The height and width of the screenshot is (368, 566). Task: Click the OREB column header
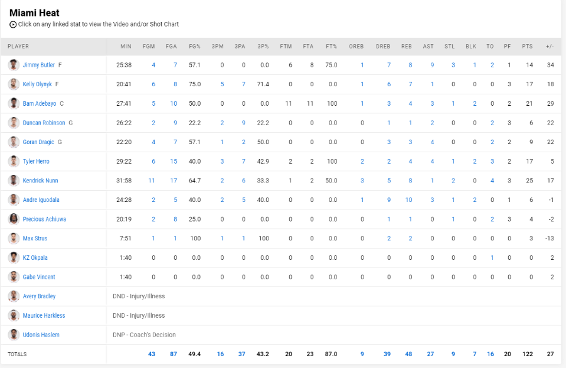[x=357, y=46]
